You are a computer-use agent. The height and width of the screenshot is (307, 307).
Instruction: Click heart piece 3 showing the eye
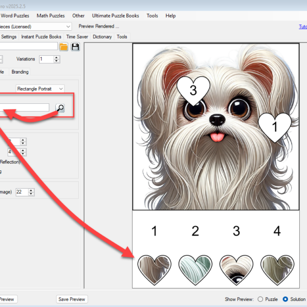pyautogui.click(x=236, y=269)
